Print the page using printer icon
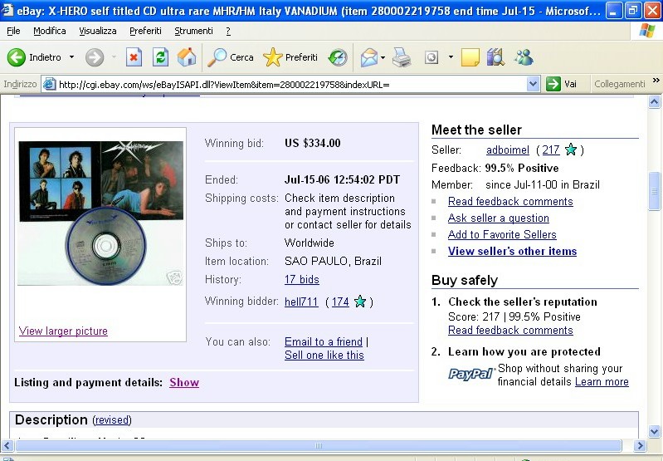The image size is (663, 461). [402, 57]
